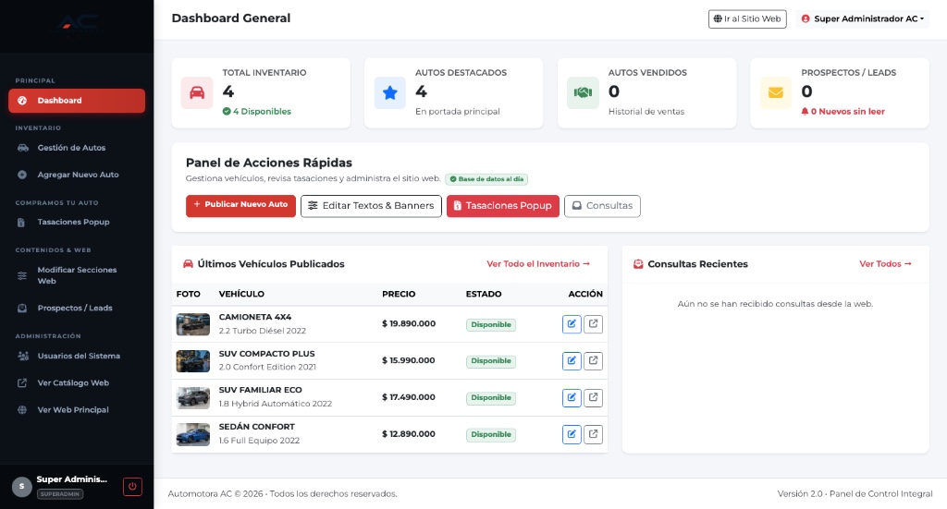Click the SUPERADMIN role badge
Screen dimensions: 947x509
tap(60, 494)
